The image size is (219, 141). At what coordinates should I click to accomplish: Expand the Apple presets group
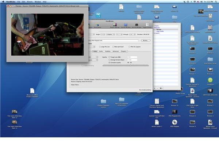[154, 26]
